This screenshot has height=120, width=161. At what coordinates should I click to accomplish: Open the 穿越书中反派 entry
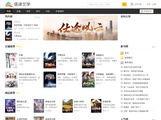click(137, 99)
